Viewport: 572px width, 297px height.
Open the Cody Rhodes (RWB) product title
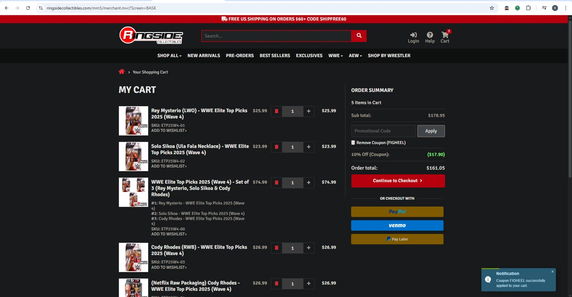199,250
